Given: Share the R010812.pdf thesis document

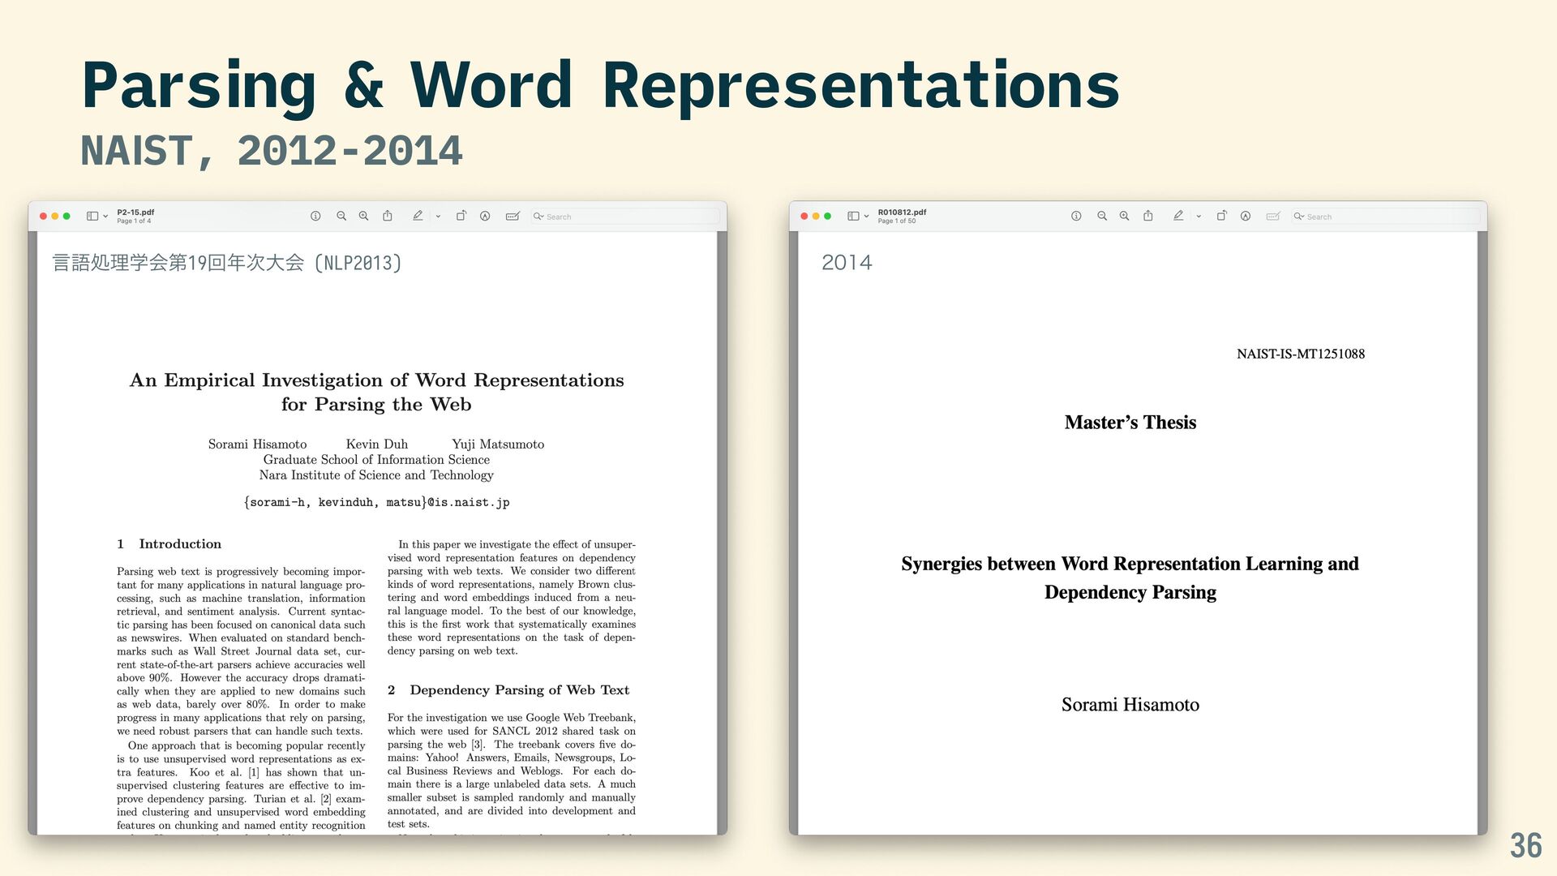Looking at the screenshot, I should tap(1148, 216).
